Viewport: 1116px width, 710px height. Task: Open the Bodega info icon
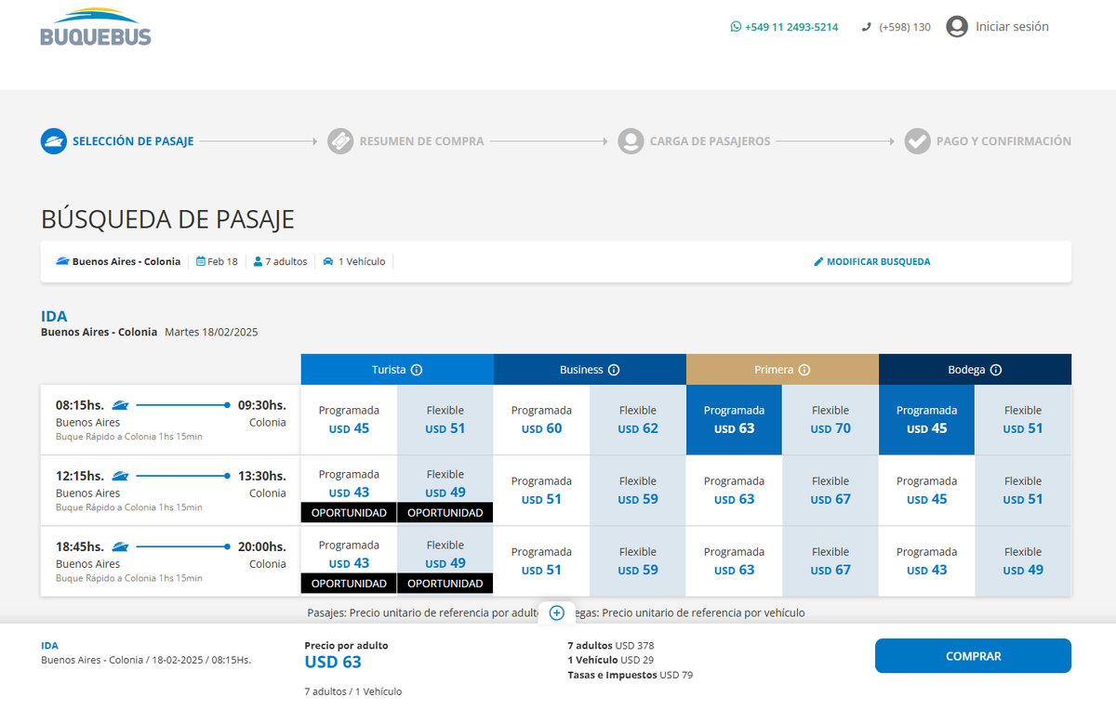pos(996,370)
